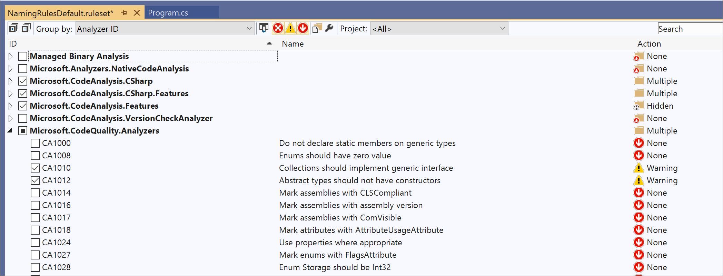Image resolution: width=723 pixels, height=276 pixels.
Task: Enable rule CA1000 checkbox
Action: click(35, 143)
